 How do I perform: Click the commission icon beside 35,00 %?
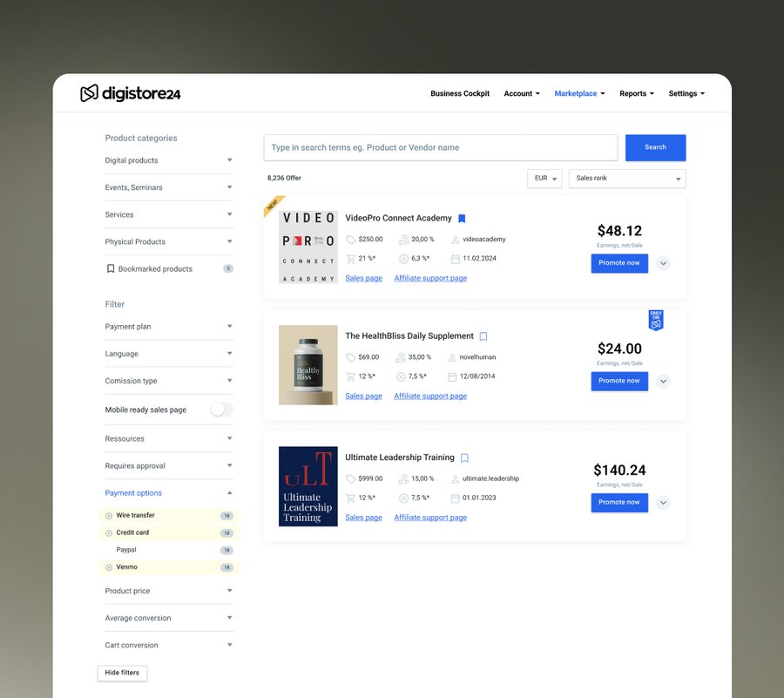(x=401, y=357)
